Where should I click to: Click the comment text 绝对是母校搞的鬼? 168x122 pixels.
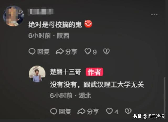(55, 24)
